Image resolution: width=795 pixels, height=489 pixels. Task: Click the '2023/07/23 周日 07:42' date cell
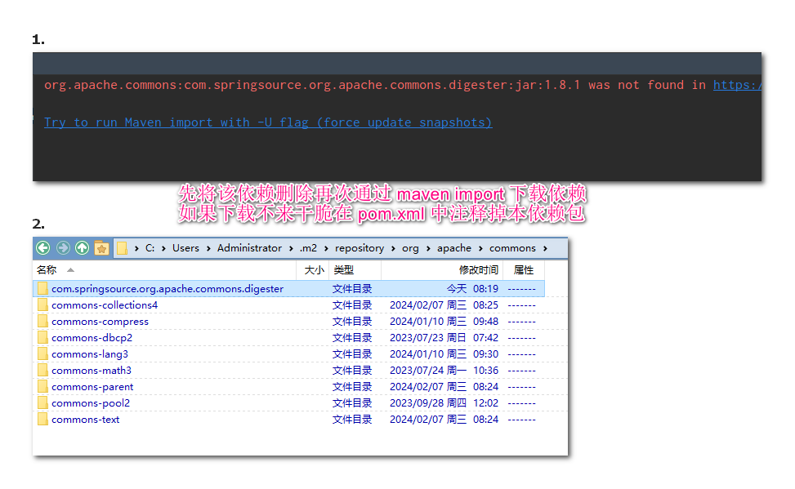pos(444,338)
